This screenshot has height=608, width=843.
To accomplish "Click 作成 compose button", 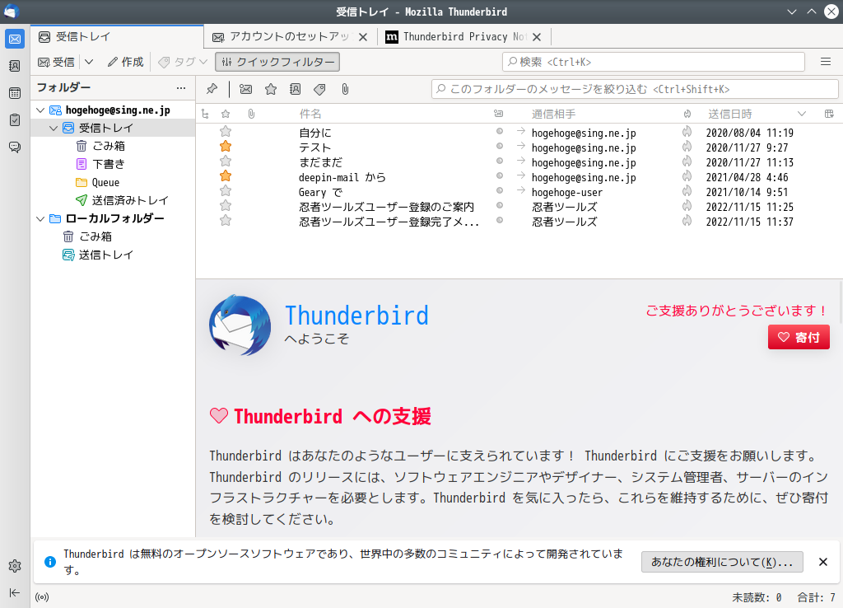I will (x=125, y=62).
